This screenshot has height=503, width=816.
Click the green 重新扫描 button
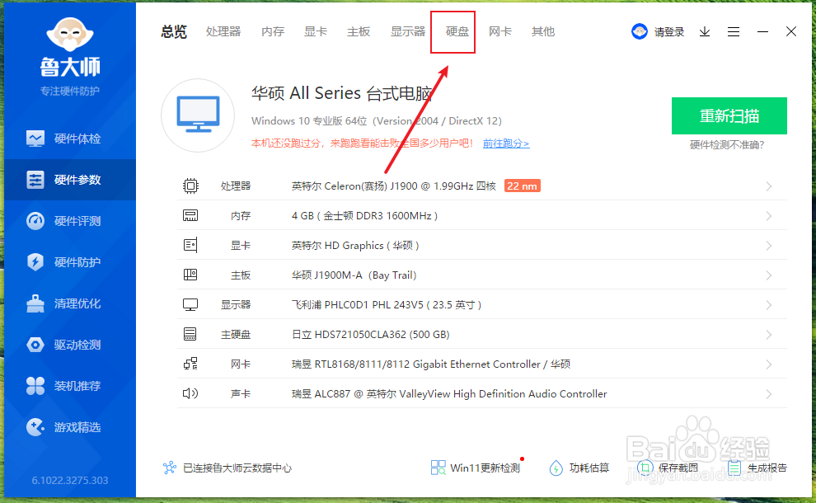click(x=729, y=115)
